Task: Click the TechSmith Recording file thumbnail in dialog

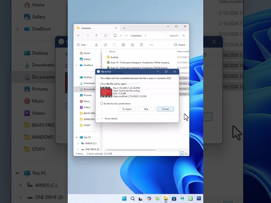Action: 106,92
